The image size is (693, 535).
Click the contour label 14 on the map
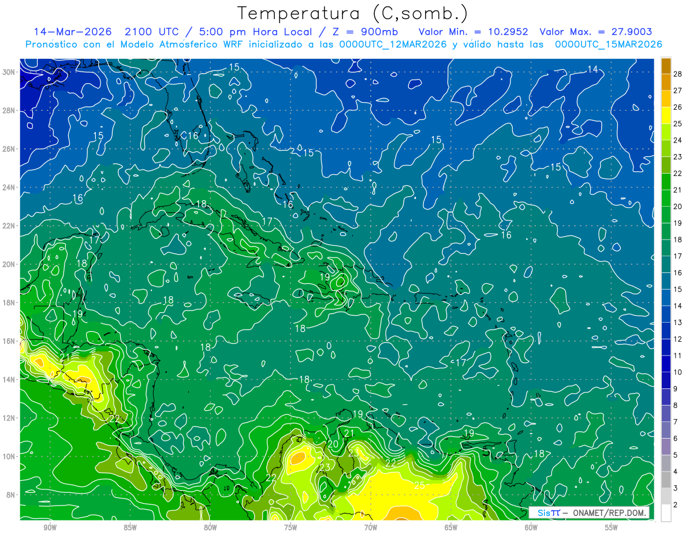593,69
